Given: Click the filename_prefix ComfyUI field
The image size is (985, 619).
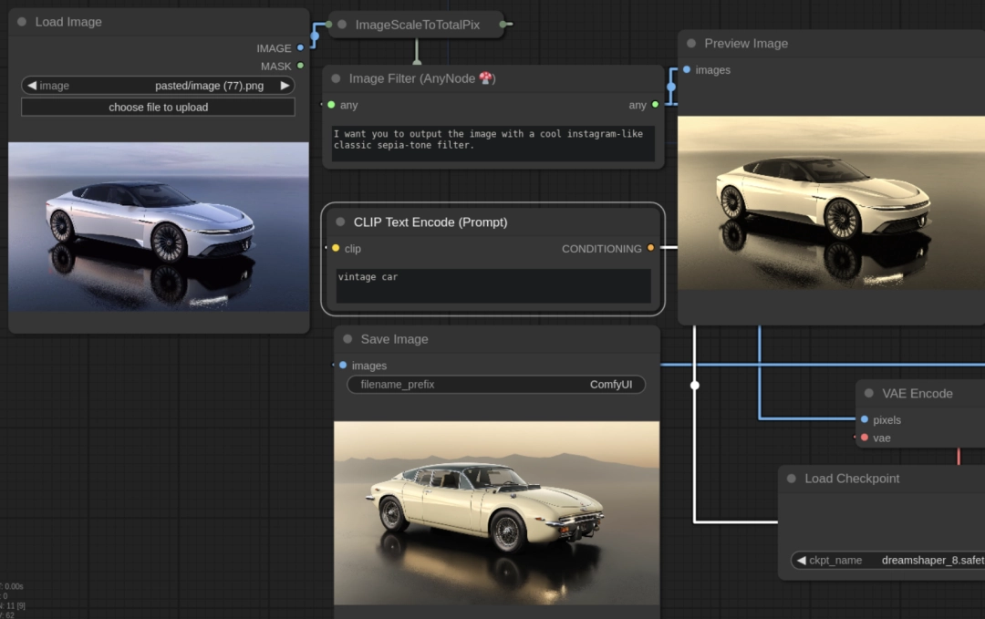Looking at the screenshot, I should 496,385.
